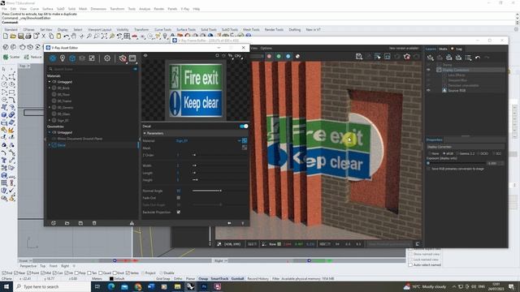This screenshot has height=292, width=520.
Task: Toggle the red channel in Frame Buffer
Action: (269, 56)
